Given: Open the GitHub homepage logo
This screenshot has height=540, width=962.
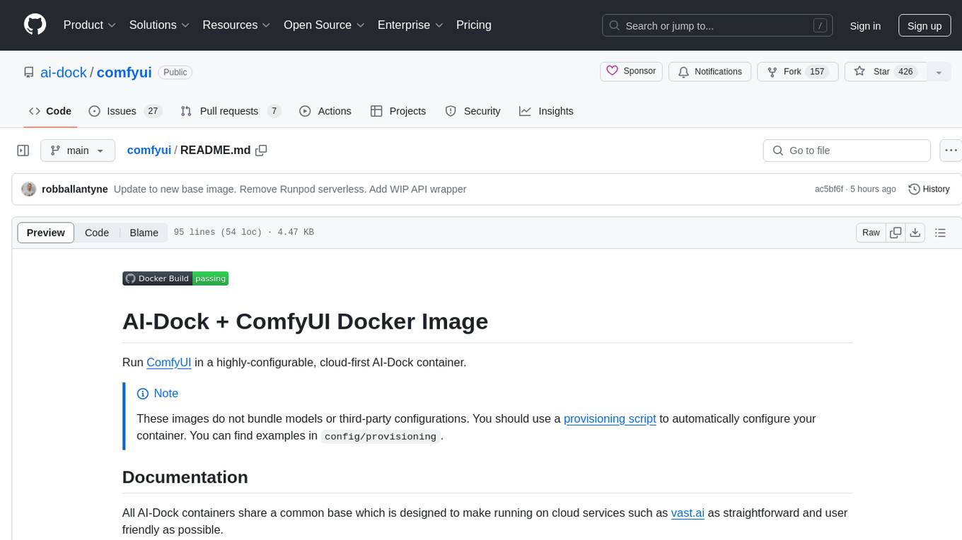Looking at the screenshot, I should [35, 25].
